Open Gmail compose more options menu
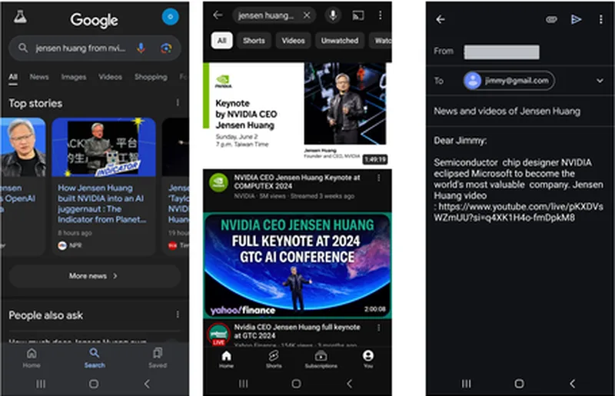Viewport: 615px width, 396px height. click(x=600, y=19)
